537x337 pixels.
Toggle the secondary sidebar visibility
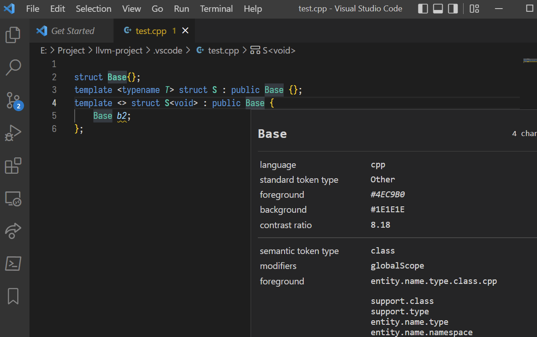pos(452,8)
